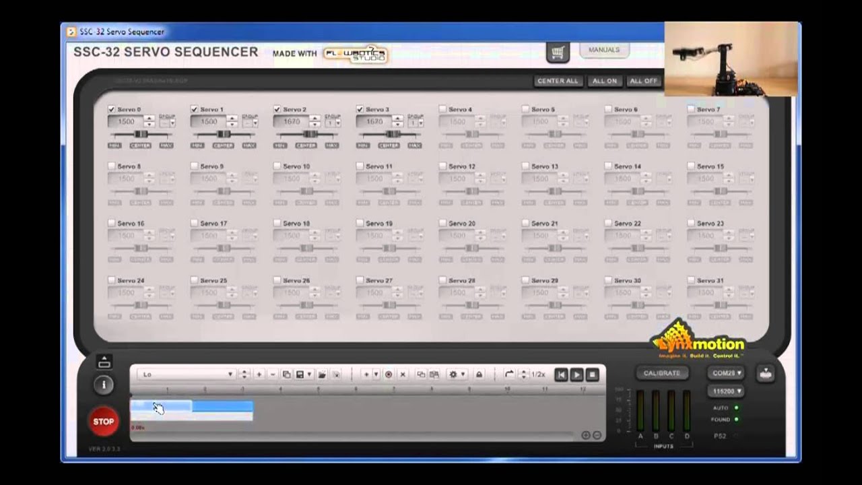862x485 pixels.
Task: Enable the Servo 16 checkbox
Action: 112,223
